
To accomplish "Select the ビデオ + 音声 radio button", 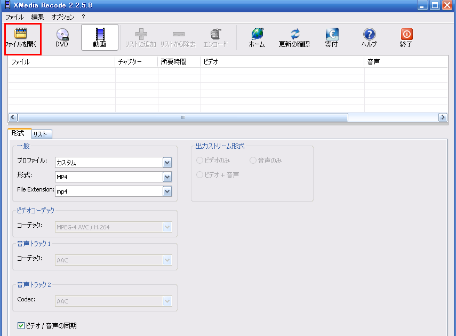I will pyautogui.click(x=199, y=174).
